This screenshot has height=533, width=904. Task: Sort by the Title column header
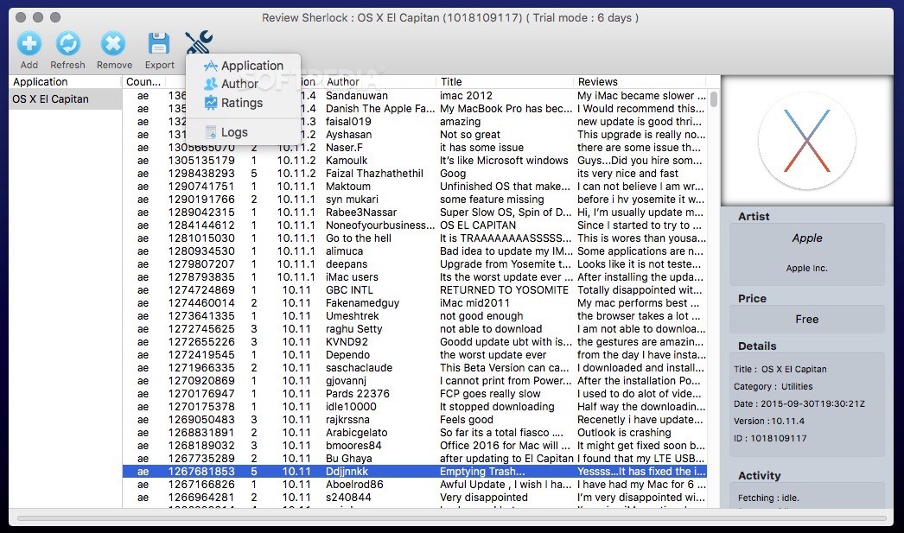coord(505,82)
